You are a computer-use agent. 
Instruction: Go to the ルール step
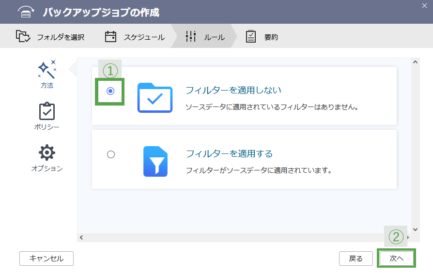(205, 37)
